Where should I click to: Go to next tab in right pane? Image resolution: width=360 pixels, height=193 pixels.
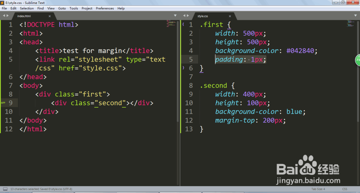point(188,15)
